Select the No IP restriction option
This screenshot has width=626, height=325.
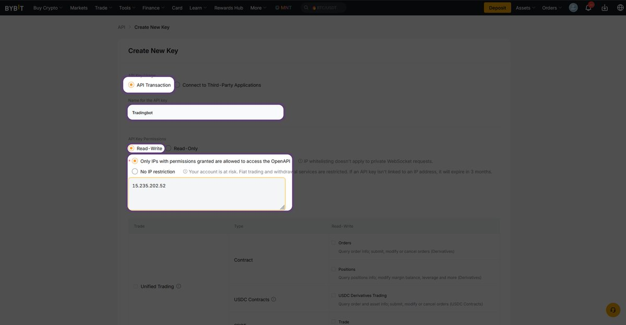(x=135, y=171)
